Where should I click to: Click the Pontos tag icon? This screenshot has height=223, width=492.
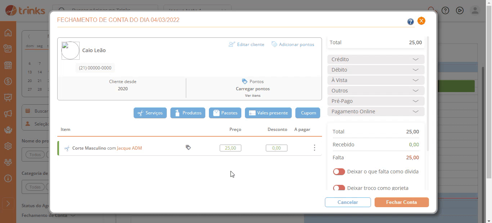[x=245, y=81]
